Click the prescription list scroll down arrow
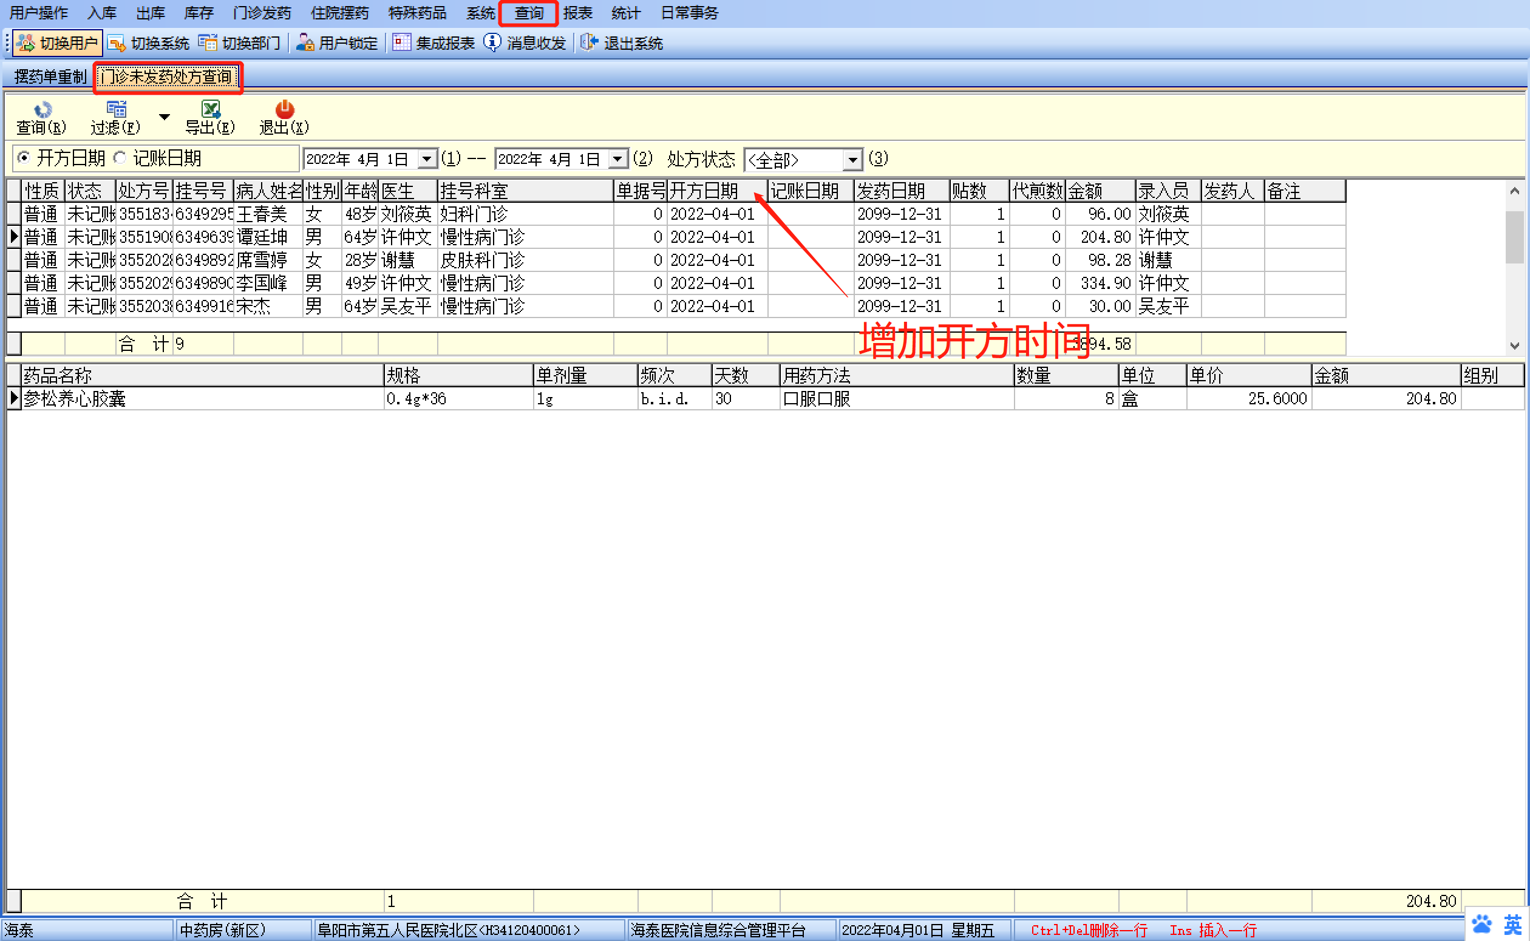Screen dimensions: 1530x941 pos(1514,345)
